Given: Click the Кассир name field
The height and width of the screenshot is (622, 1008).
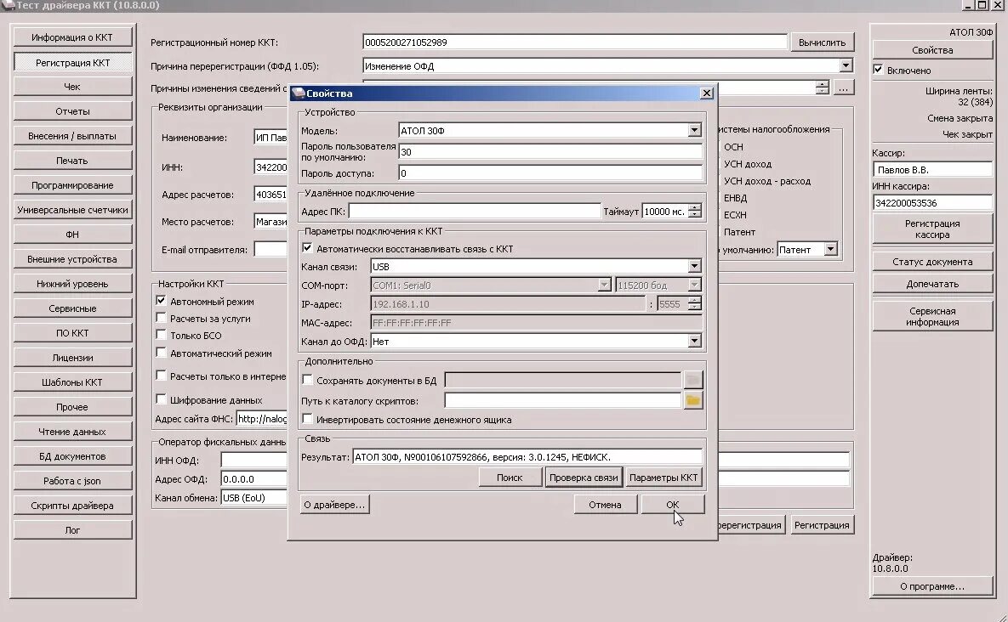Looking at the screenshot, I should (932, 169).
